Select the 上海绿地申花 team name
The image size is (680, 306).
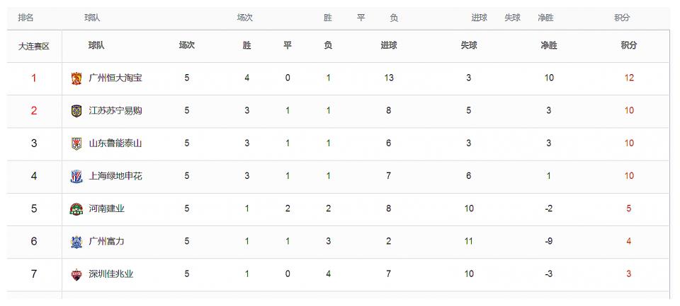[115, 176]
